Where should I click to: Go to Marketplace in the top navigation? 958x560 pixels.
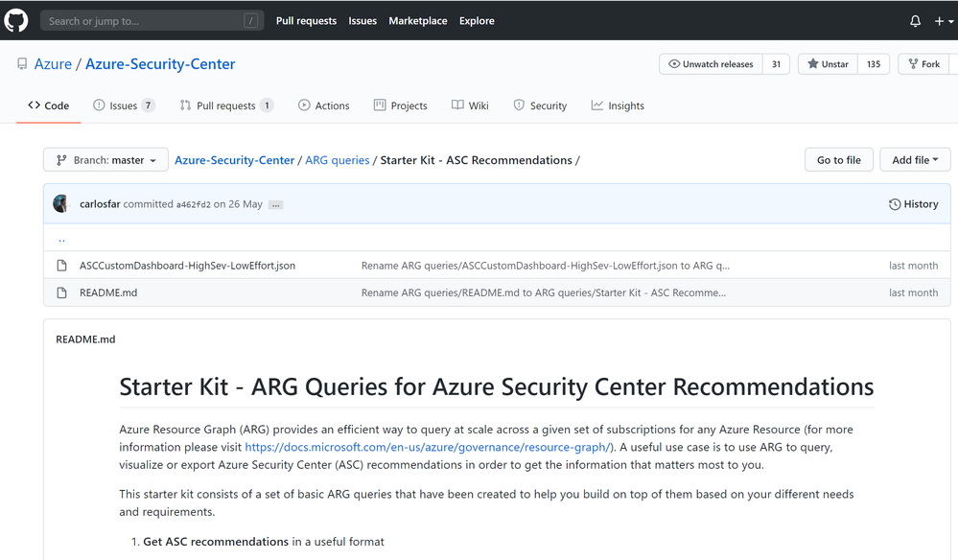tap(418, 21)
